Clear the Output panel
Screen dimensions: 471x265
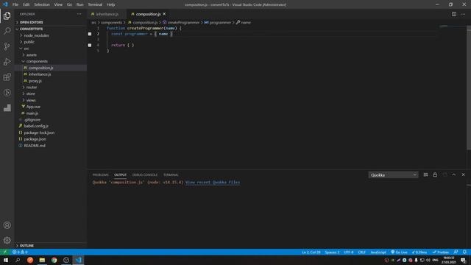(x=425, y=174)
